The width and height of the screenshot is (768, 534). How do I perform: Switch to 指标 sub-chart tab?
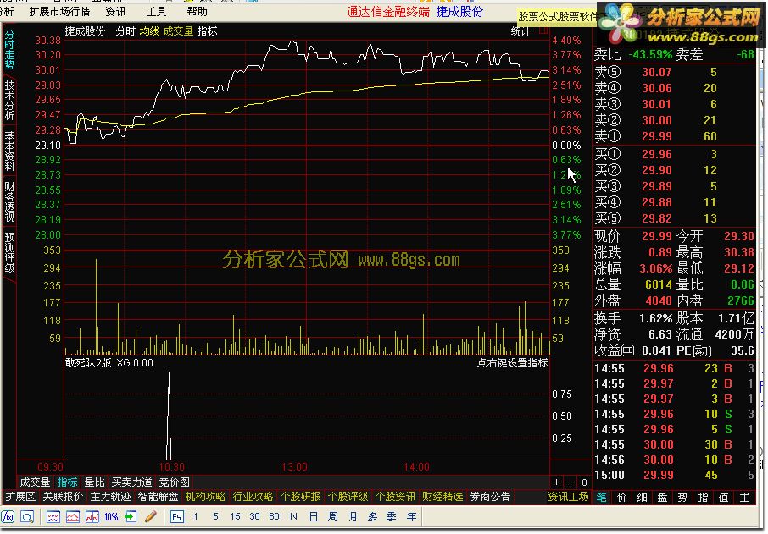[68, 482]
